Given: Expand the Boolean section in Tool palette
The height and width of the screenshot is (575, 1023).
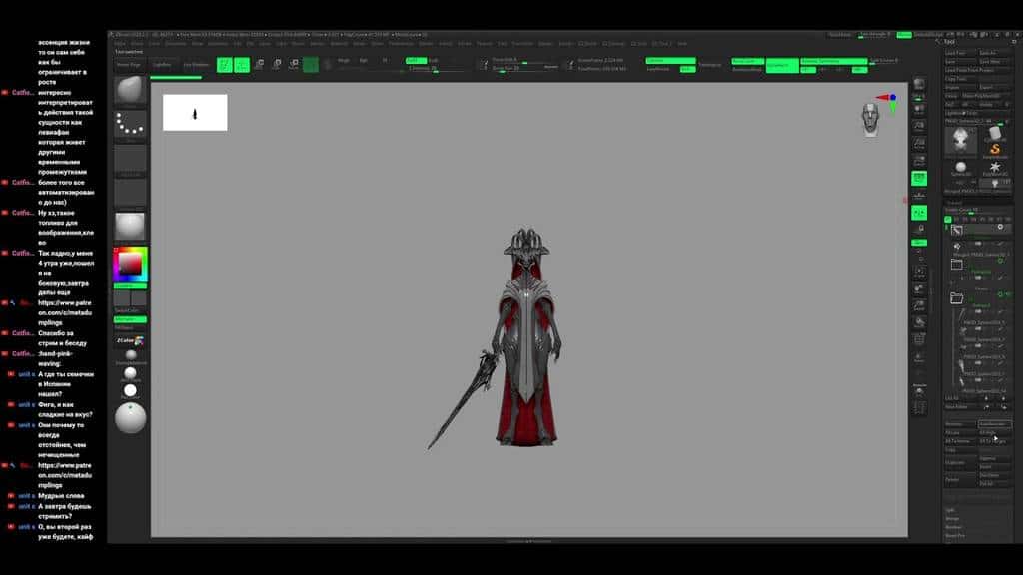Looking at the screenshot, I should tap(953, 527).
